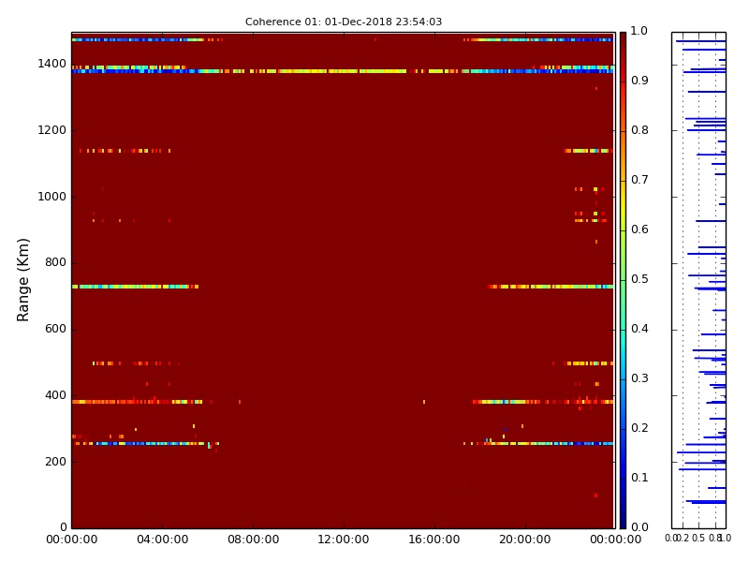The height and width of the screenshot is (562, 749).
Task: Click the colorbar label '0.9'
Action: [639, 81]
